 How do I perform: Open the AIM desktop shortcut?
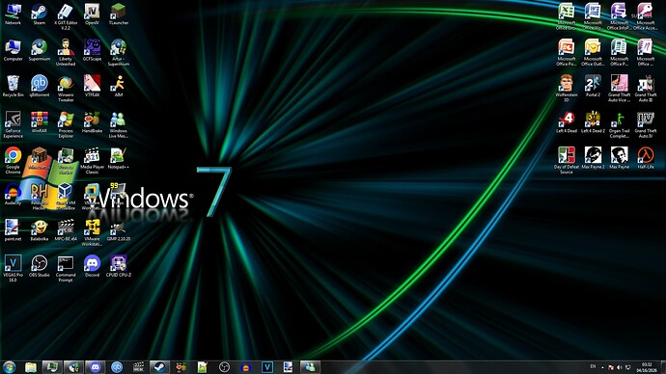pos(118,86)
